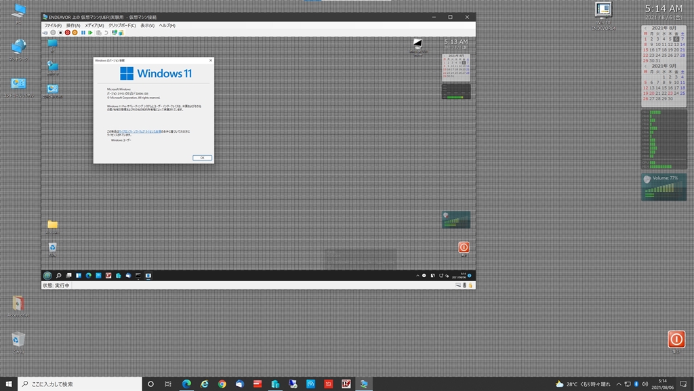Click the guest VM taskbar clock

tap(459, 276)
